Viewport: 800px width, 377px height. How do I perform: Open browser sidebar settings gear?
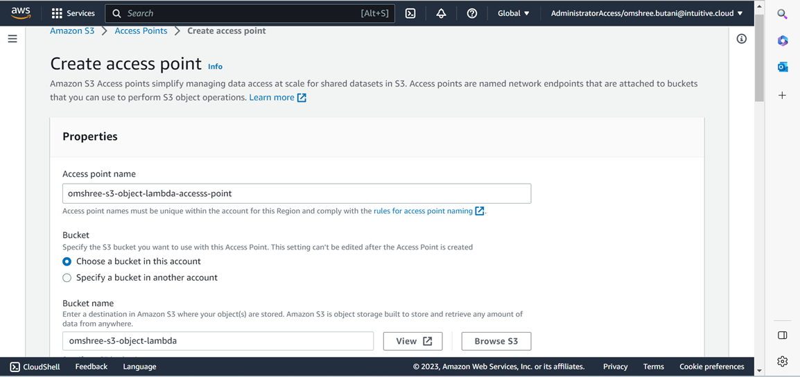[x=782, y=361]
